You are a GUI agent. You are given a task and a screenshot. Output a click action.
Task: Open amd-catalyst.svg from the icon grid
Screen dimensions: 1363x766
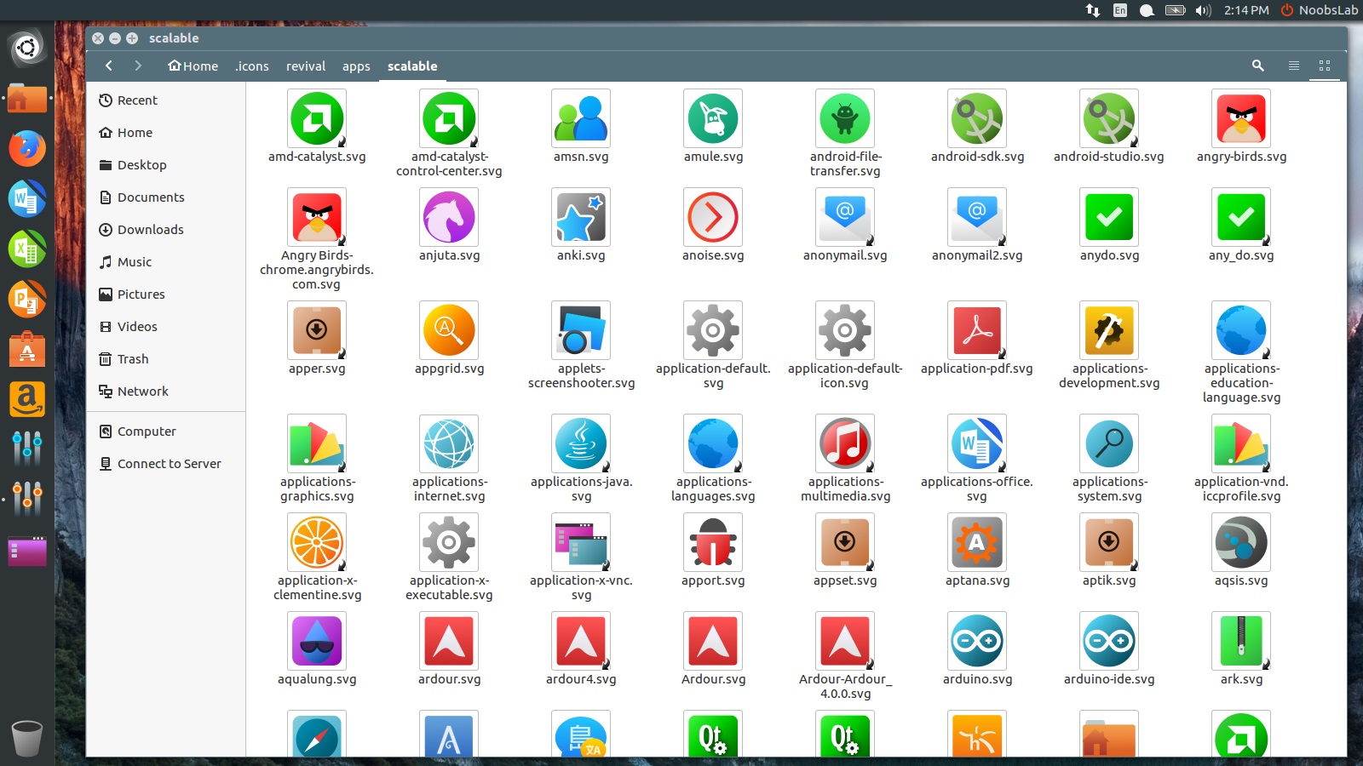(317, 118)
